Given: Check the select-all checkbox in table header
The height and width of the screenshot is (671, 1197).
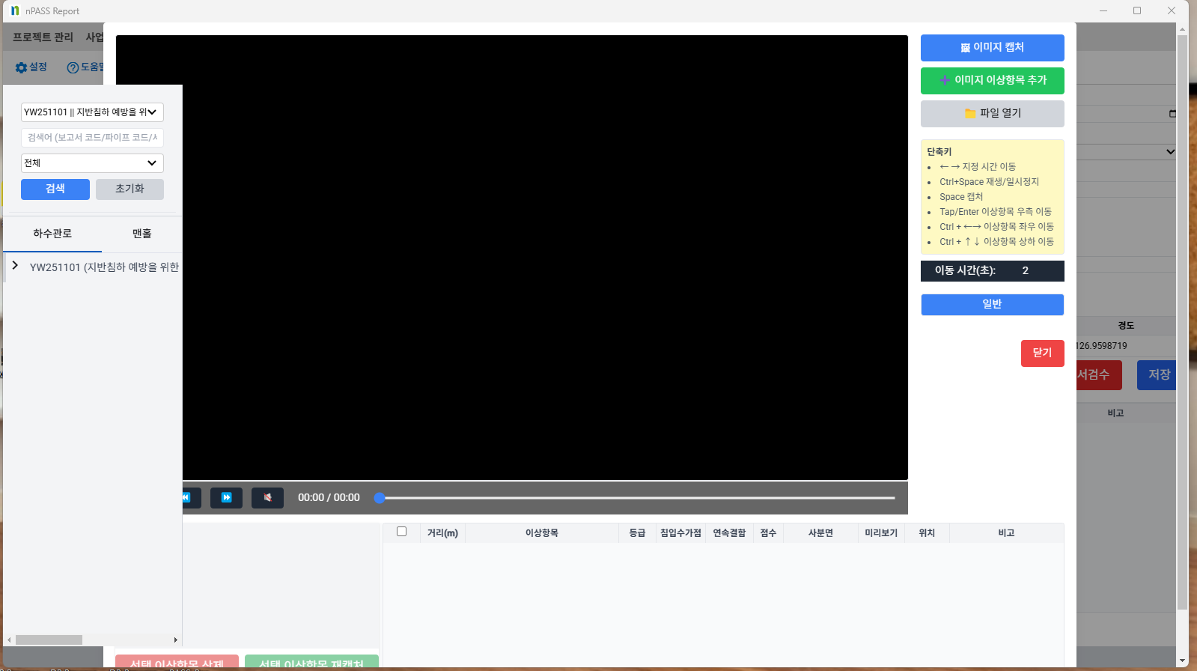Looking at the screenshot, I should [x=402, y=532].
